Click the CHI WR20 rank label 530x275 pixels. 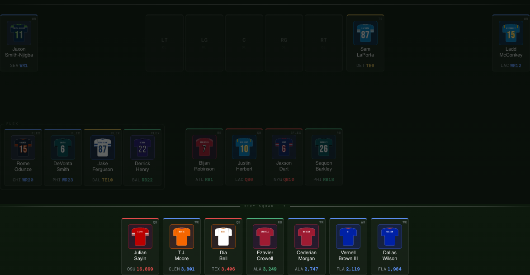coord(23,180)
